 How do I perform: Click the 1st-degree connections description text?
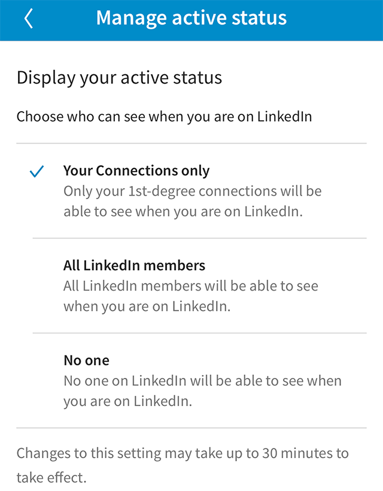coord(191,201)
